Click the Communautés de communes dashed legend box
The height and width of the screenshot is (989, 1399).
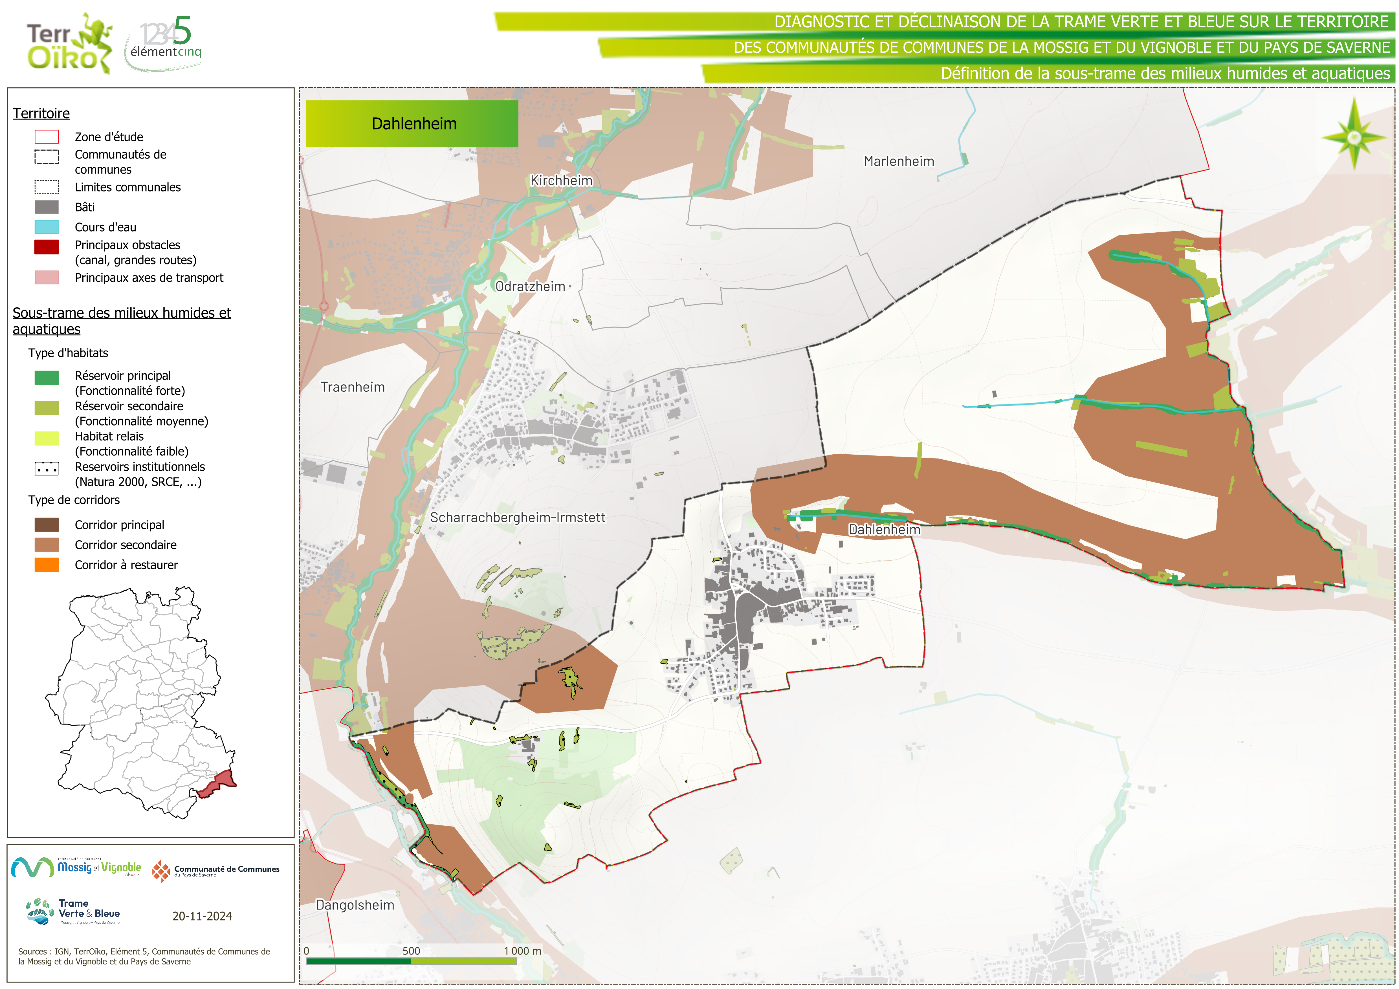[47, 157]
